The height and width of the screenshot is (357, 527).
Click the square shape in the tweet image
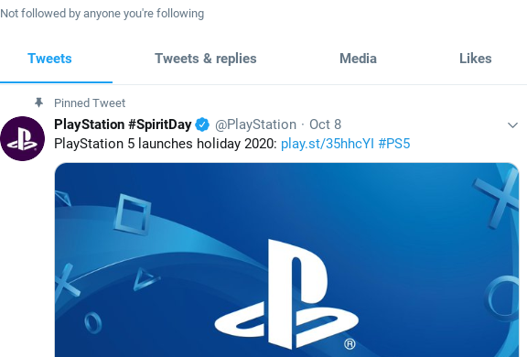(133, 214)
